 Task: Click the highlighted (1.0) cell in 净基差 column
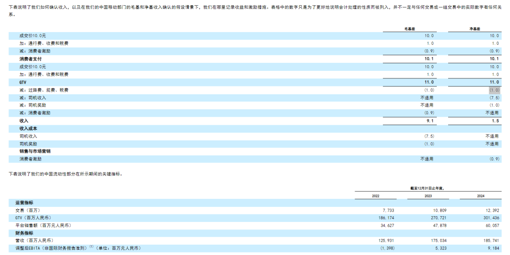tap(494, 90)
